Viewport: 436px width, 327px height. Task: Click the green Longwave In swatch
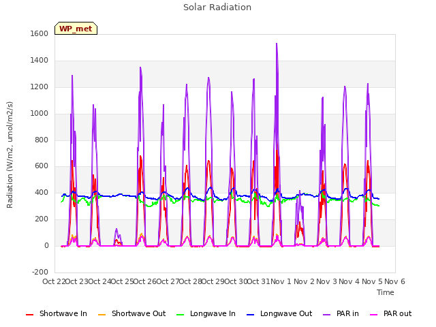(x=181, y=315)
